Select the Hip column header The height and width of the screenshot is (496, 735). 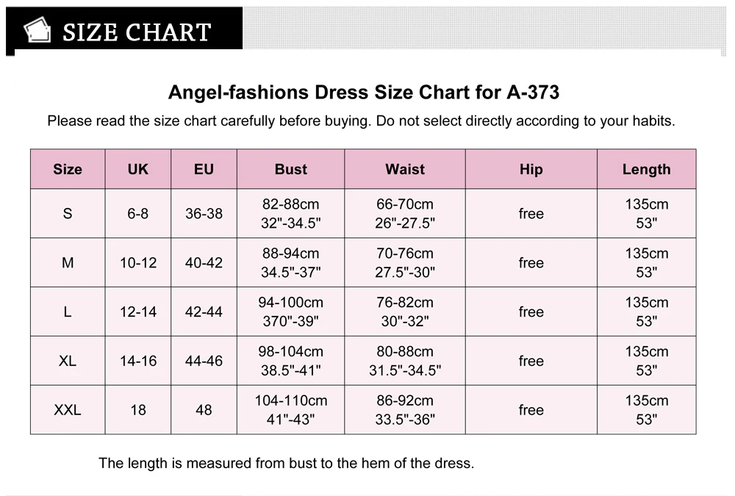tap(531, 169)
